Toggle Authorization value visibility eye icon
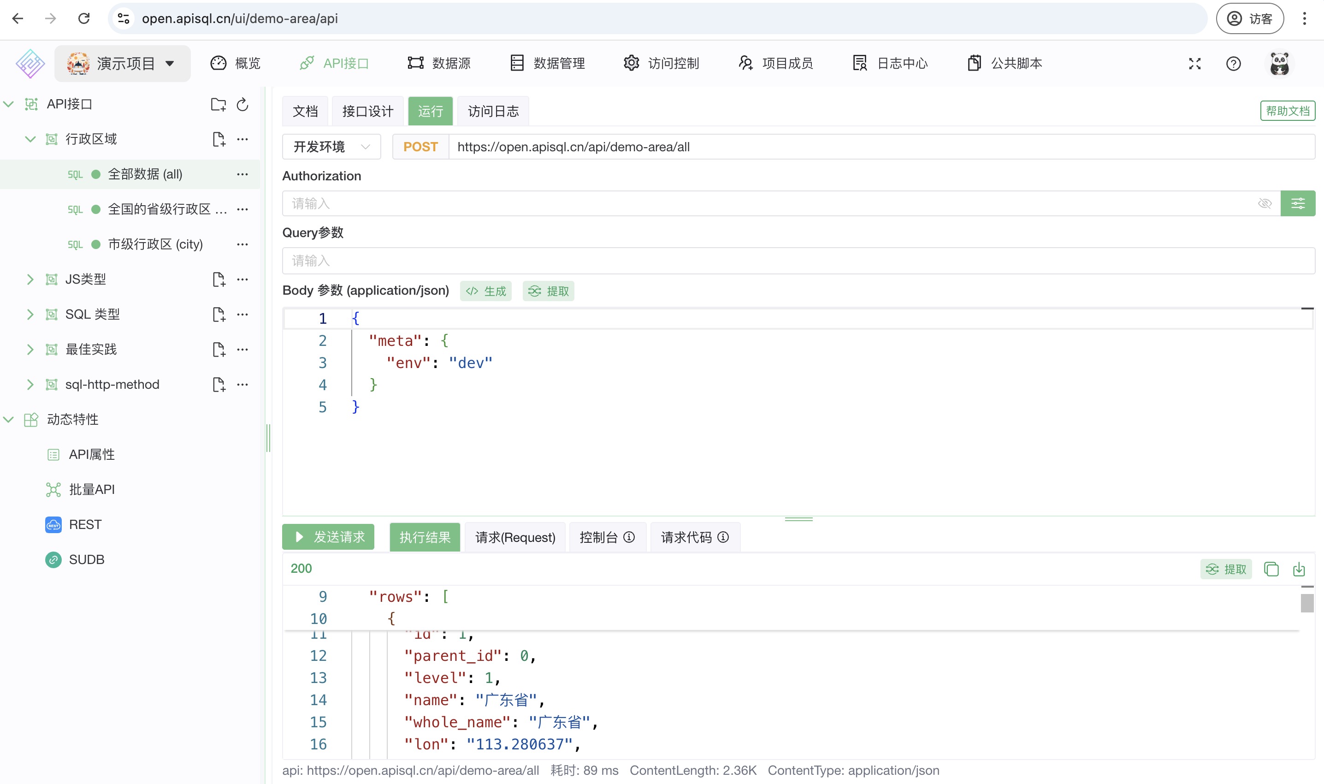1324x784 pixels. pos(1265,203)
